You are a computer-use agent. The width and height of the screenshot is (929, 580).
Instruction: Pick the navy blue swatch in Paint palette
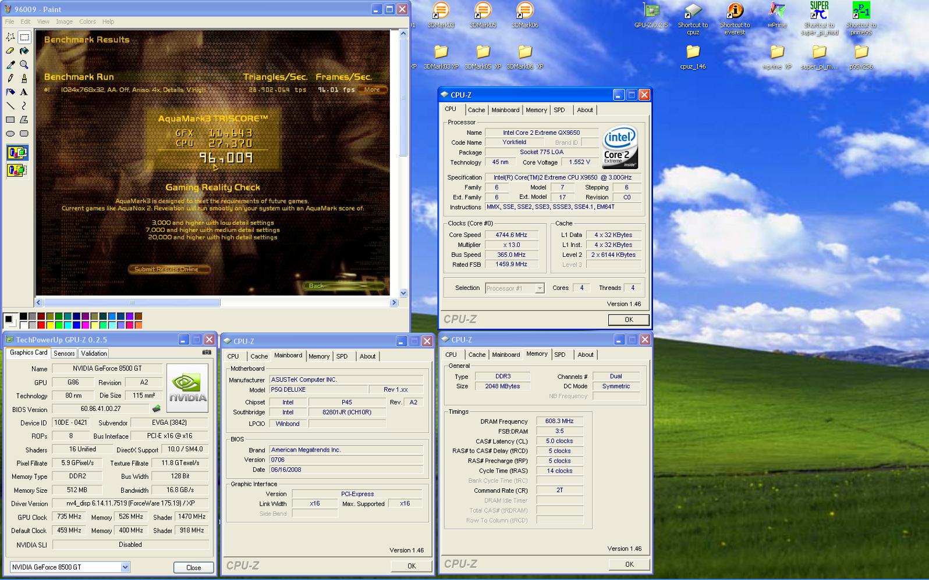point(77,316)
